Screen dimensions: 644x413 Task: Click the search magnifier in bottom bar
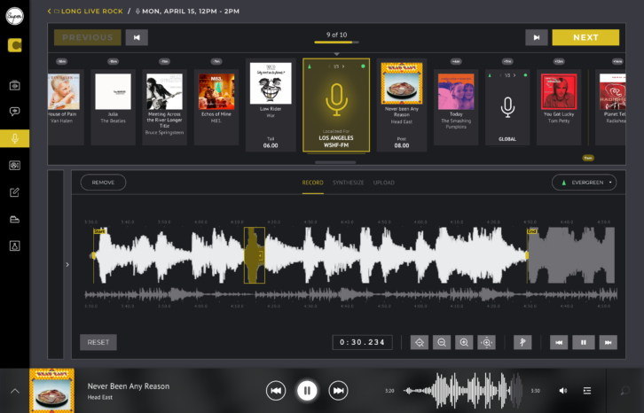pos(625,391)
